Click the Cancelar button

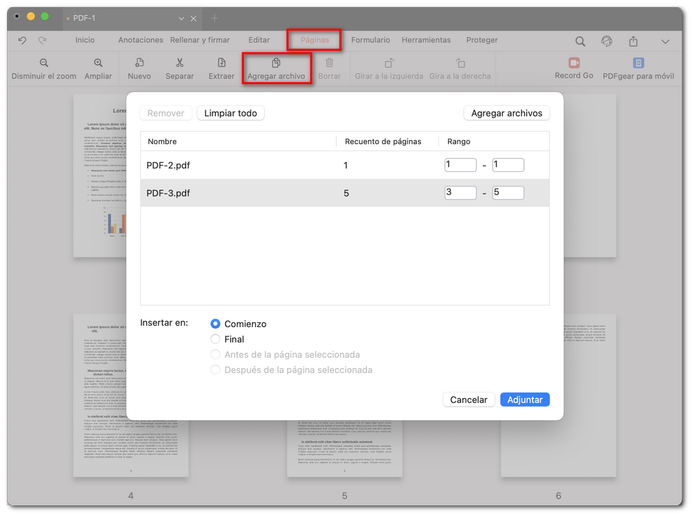(468, 400)
